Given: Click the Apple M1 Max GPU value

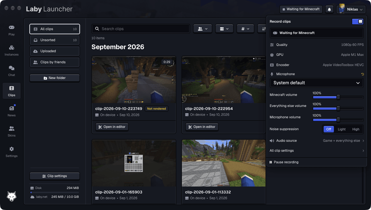Looking at the screenshot, I should 352,55.
